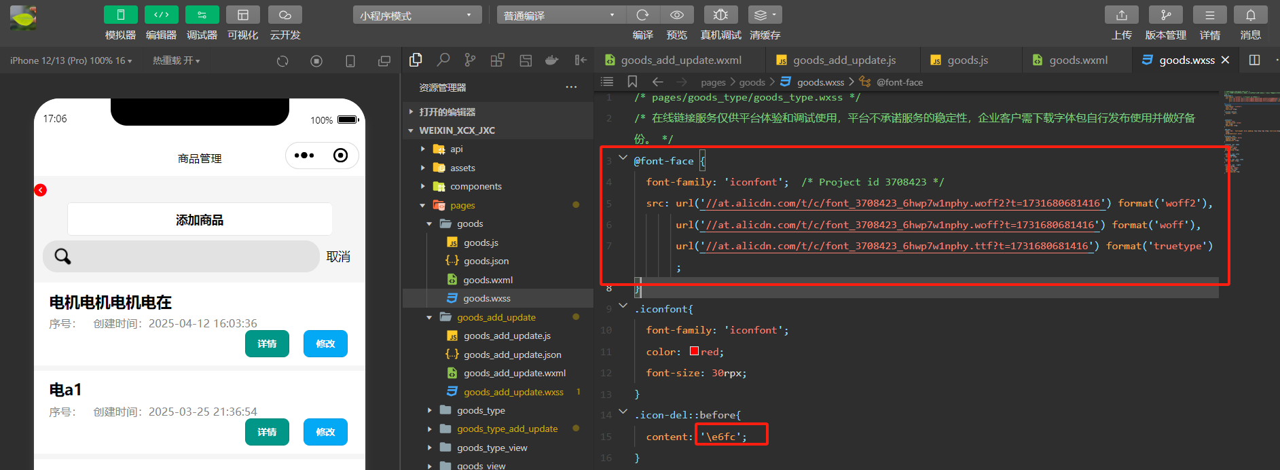Switch to the goods.wxml tab

point(1078,60)
